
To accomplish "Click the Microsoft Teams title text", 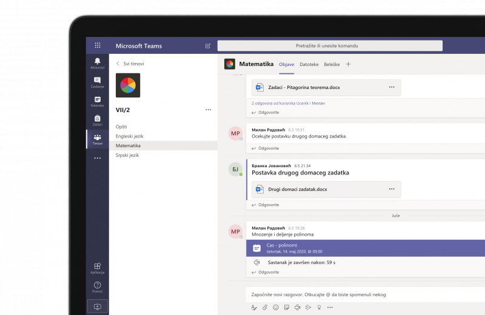I will 139,46.
